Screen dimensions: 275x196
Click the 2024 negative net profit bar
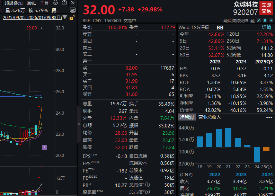click(x=257, y=155)
